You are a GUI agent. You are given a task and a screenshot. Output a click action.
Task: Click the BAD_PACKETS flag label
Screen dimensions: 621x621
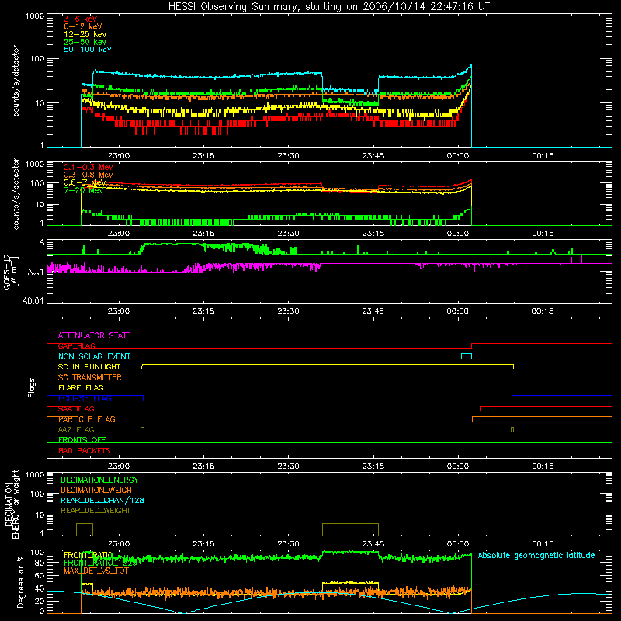[x=85, y=450]
